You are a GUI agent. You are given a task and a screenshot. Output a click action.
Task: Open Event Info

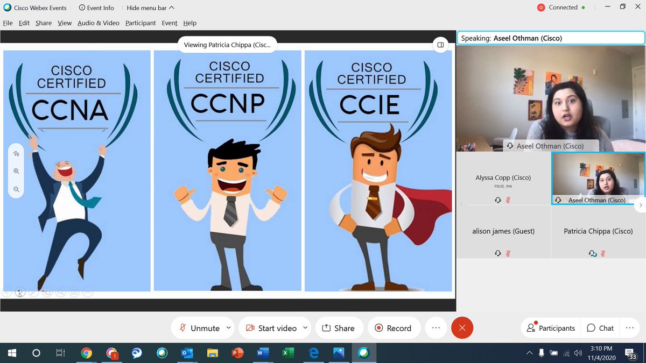(x=96, y=8)
